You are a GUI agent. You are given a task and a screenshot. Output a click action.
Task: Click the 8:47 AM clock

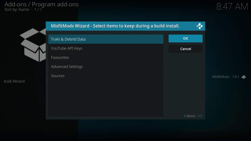click(x=232, y=7)
